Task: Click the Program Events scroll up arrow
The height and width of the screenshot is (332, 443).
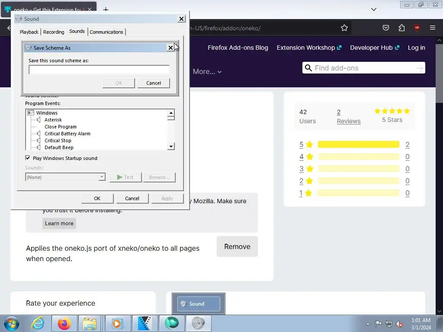Action: point(171,113)
